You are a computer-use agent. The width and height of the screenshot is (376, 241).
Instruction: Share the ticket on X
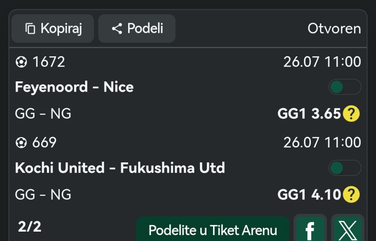coord(348,229)
